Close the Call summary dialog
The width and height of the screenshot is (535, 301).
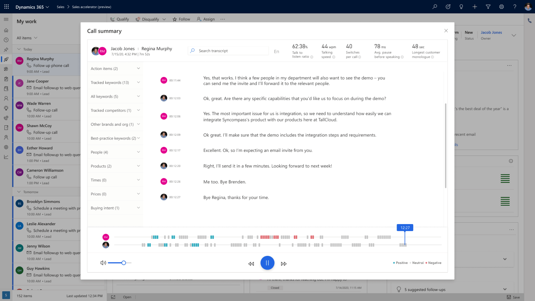(x=446, y=31)
